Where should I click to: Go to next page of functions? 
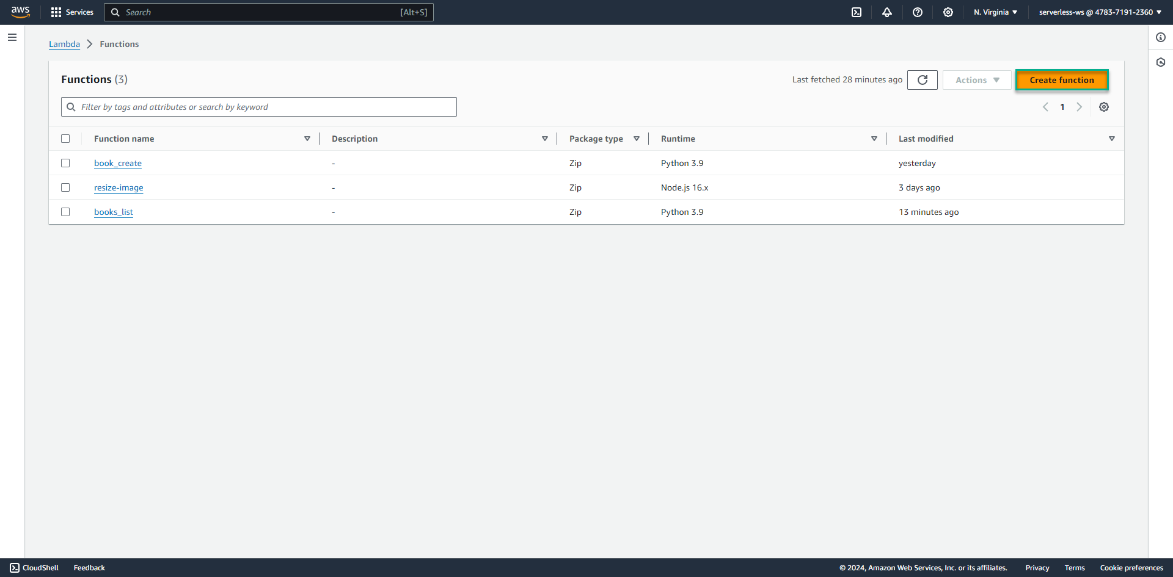tap(1080, 107)
